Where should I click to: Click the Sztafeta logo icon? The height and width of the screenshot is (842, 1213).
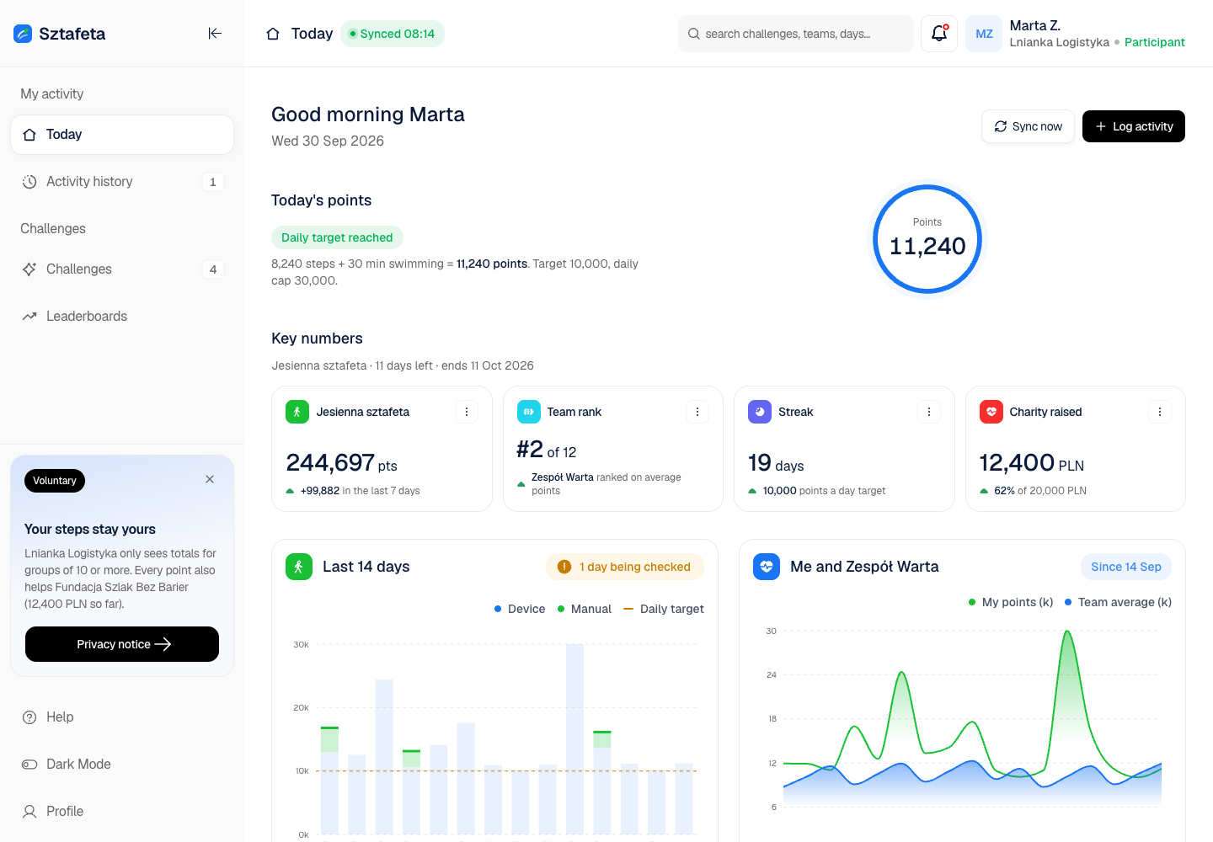23,34
